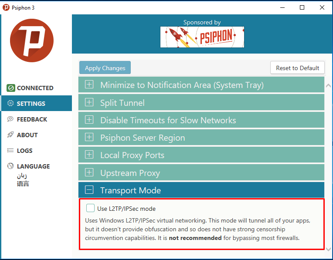Click the Settings gear icon
The width and height of the screenshot is (333, 260).
(10, 103)
